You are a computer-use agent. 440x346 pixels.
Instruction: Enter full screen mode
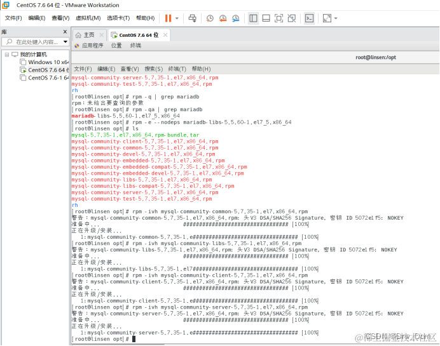tap(278, 18)
